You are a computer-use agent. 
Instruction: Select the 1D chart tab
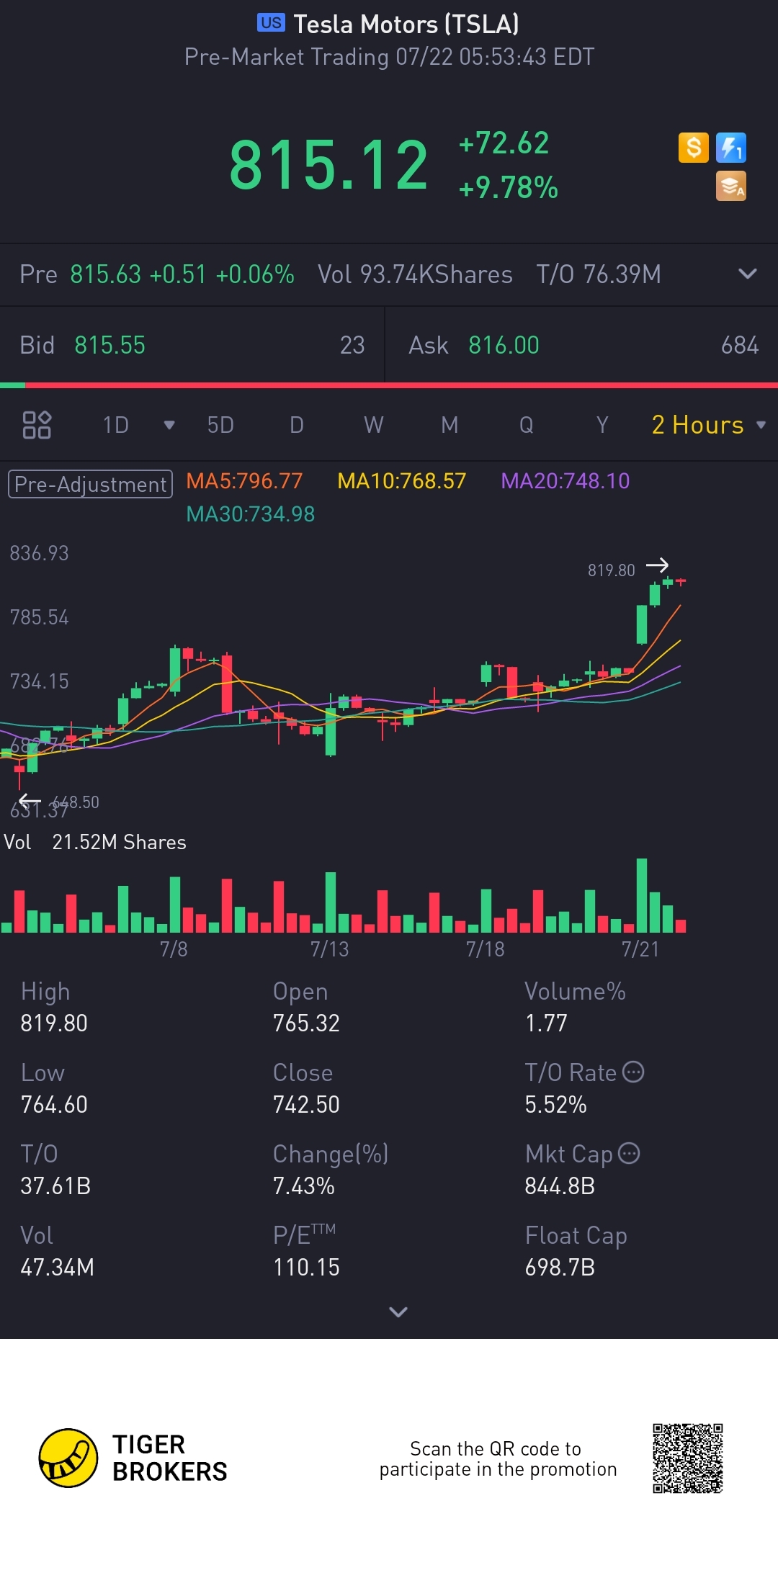[x=115, y=425]
